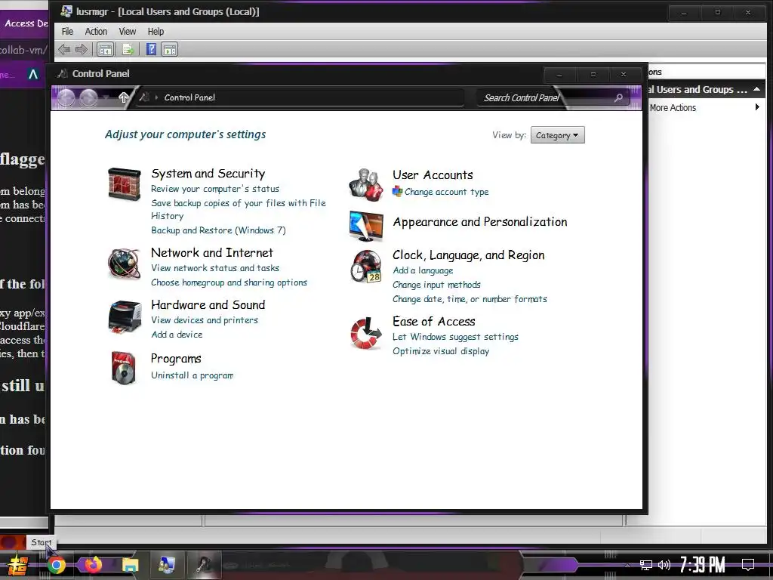Open Clock, Language, and Region icon

[x=366, y=267]
